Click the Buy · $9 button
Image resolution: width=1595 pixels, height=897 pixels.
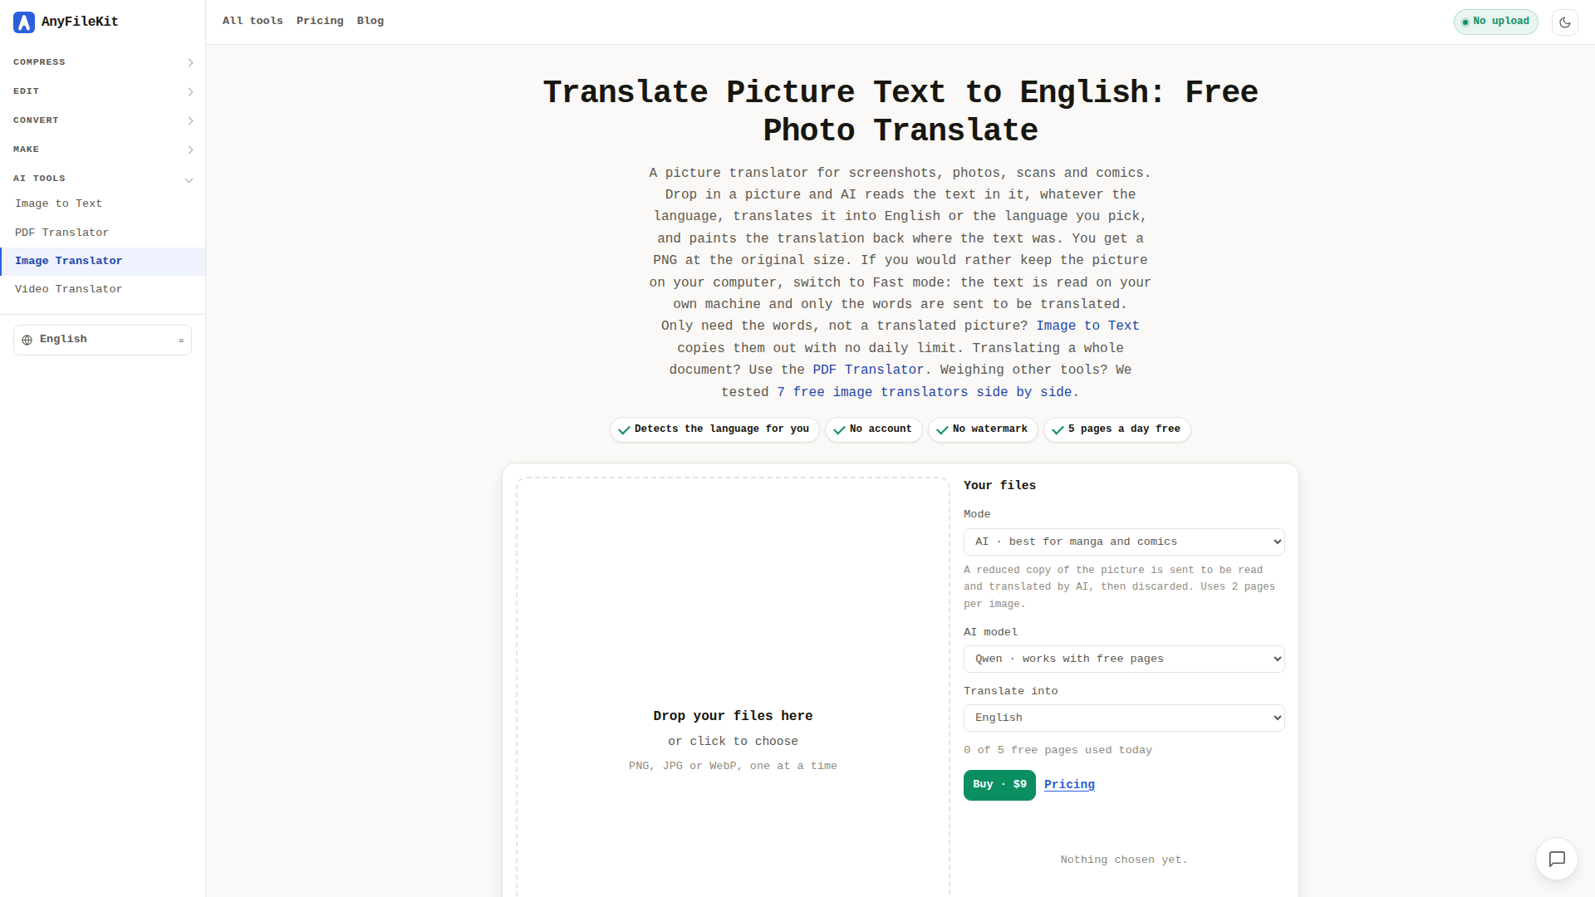coord(999,785)
